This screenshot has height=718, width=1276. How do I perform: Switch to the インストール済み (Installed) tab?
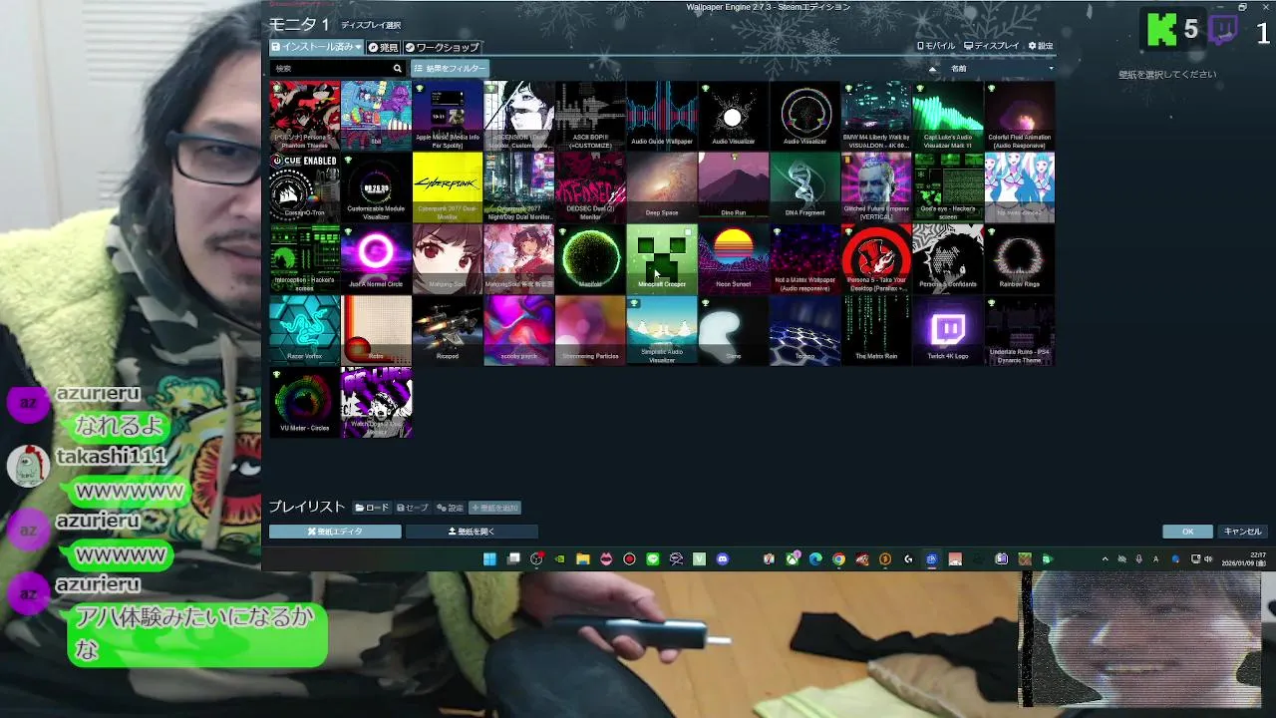point(316,47)
